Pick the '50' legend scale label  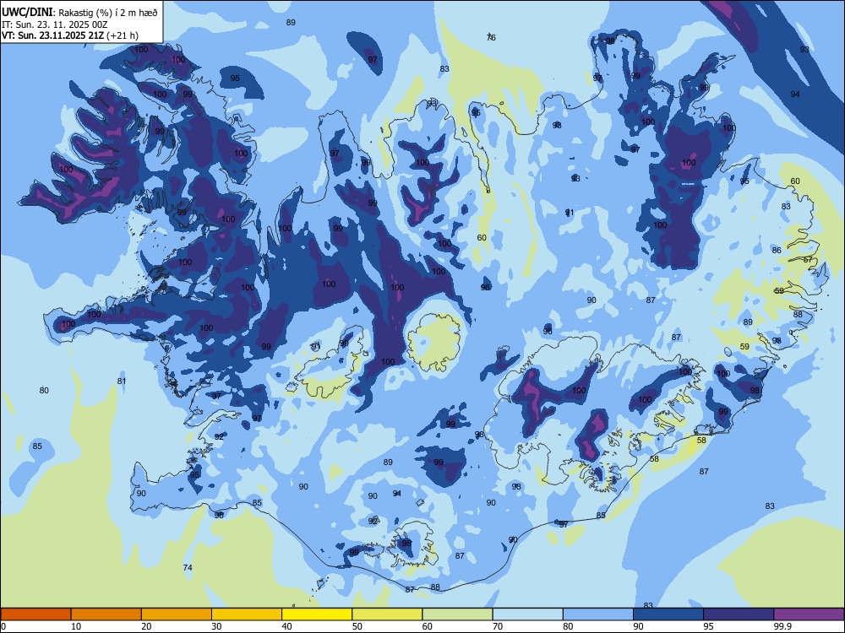tap(357, 626)
